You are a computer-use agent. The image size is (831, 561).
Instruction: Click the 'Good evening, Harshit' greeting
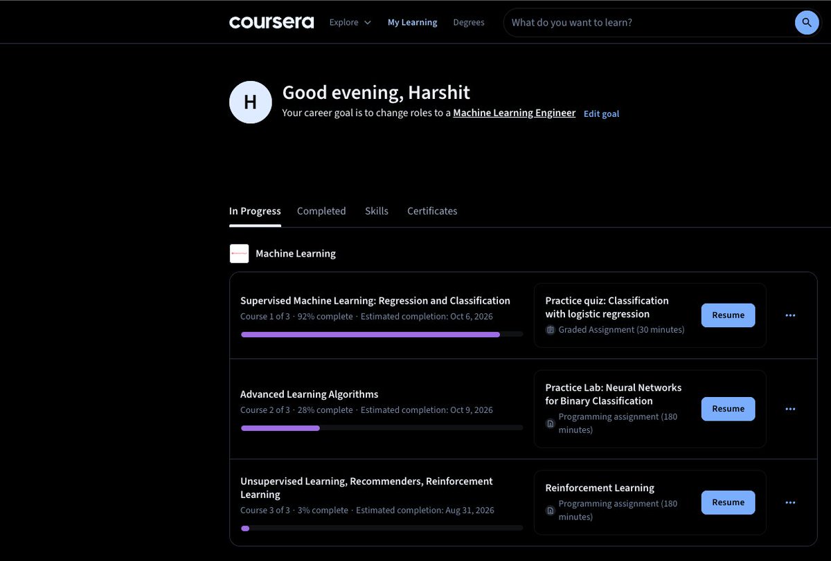click(376, 92)
